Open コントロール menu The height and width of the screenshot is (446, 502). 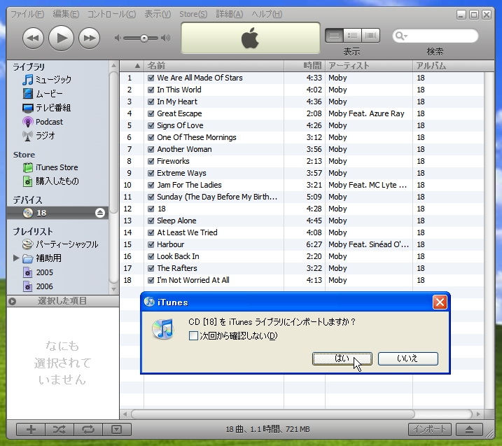click(112, 14)
